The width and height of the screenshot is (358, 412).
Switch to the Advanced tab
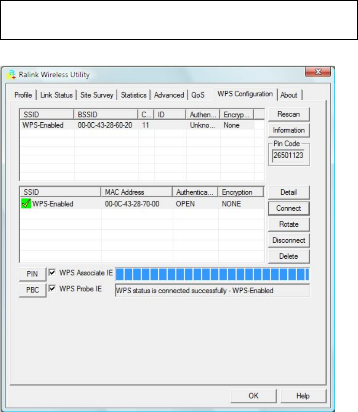(169, 95)
